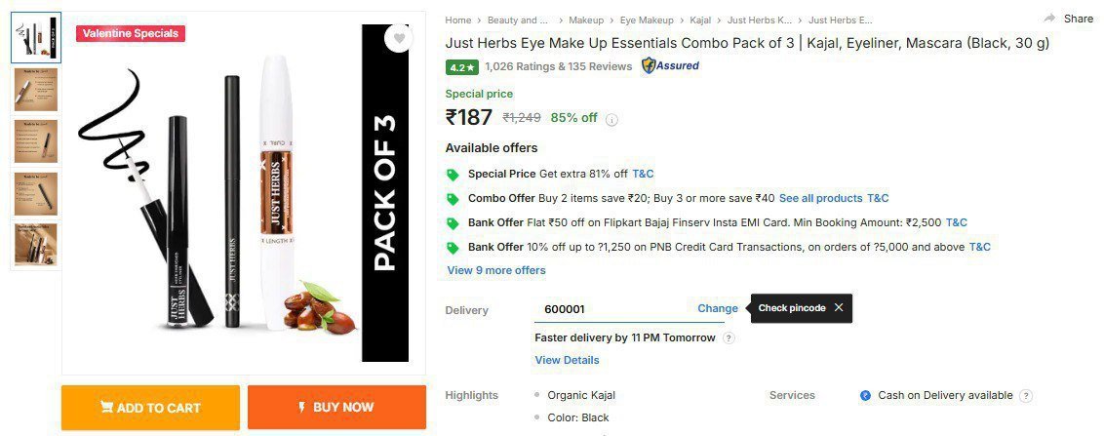Click the ADD TO CART button
This screenshot has height=436, width=1104.
150,408
